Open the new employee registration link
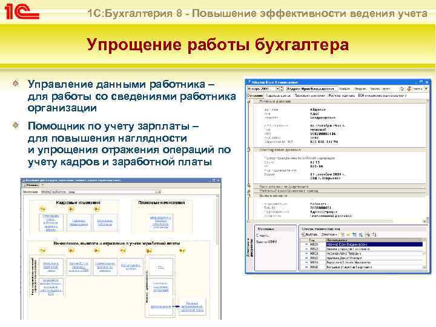Viewport: 436px width, 327px height. click(51, 222)
